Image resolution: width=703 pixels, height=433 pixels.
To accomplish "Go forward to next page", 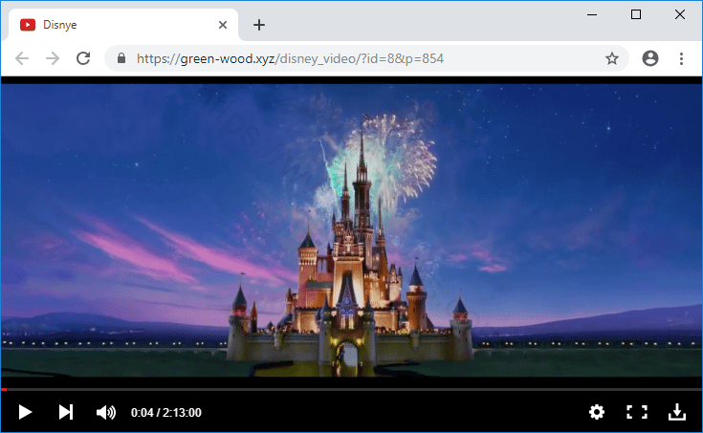I will pos(53,58).
